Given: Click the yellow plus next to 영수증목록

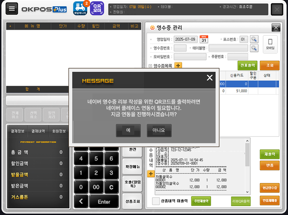Looking at the screenshot, I should (178, 65).
